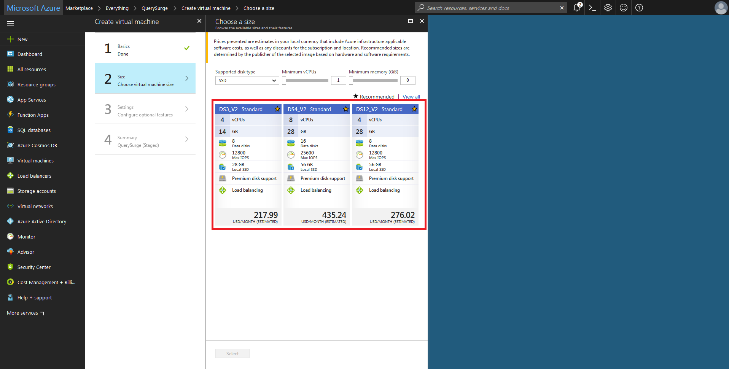Click the Minimum vCPUs slider handle
729x369 pixels.
click(x=284, y=81)
